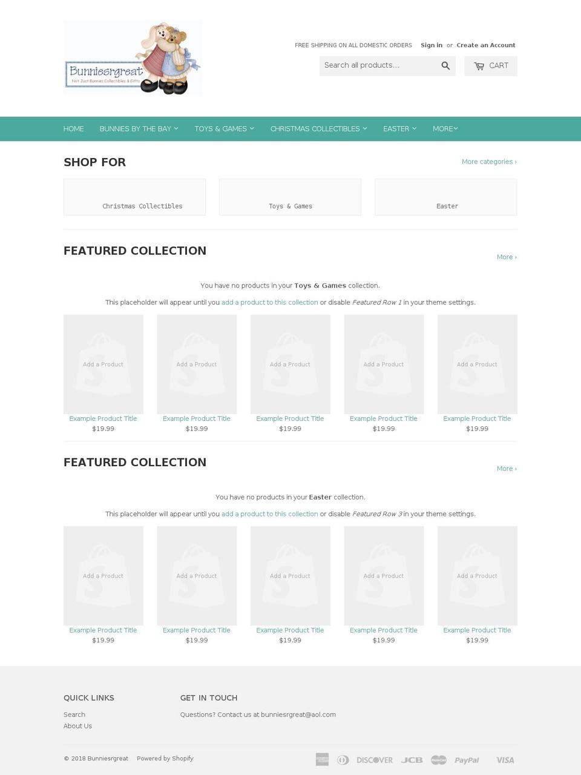Click More link for Toys & Games collection
The image size is (581, 775).
507,257
